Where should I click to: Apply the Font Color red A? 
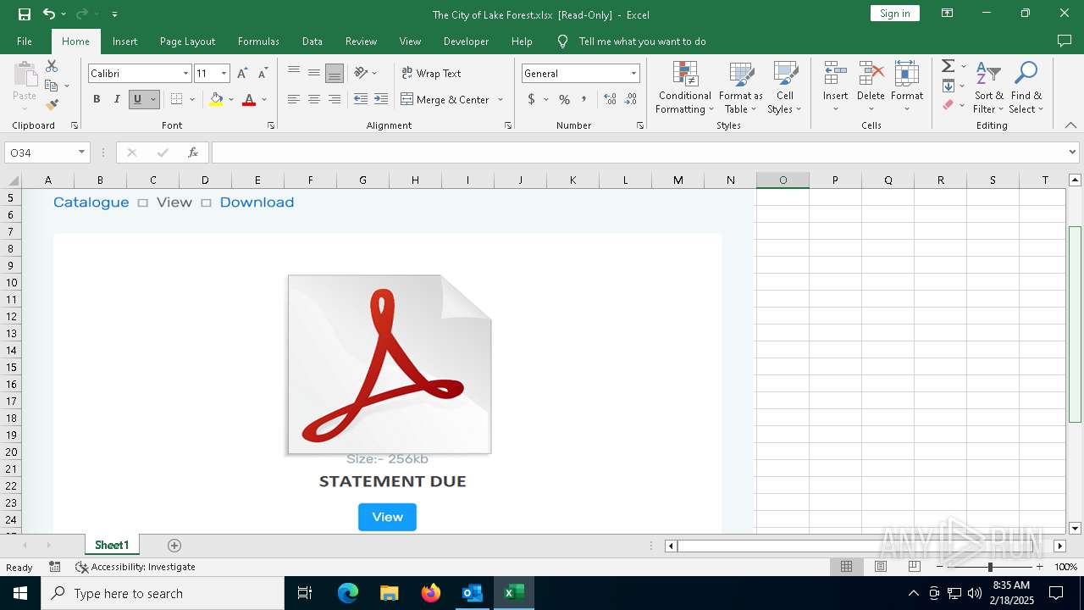(x=249, y=99)
